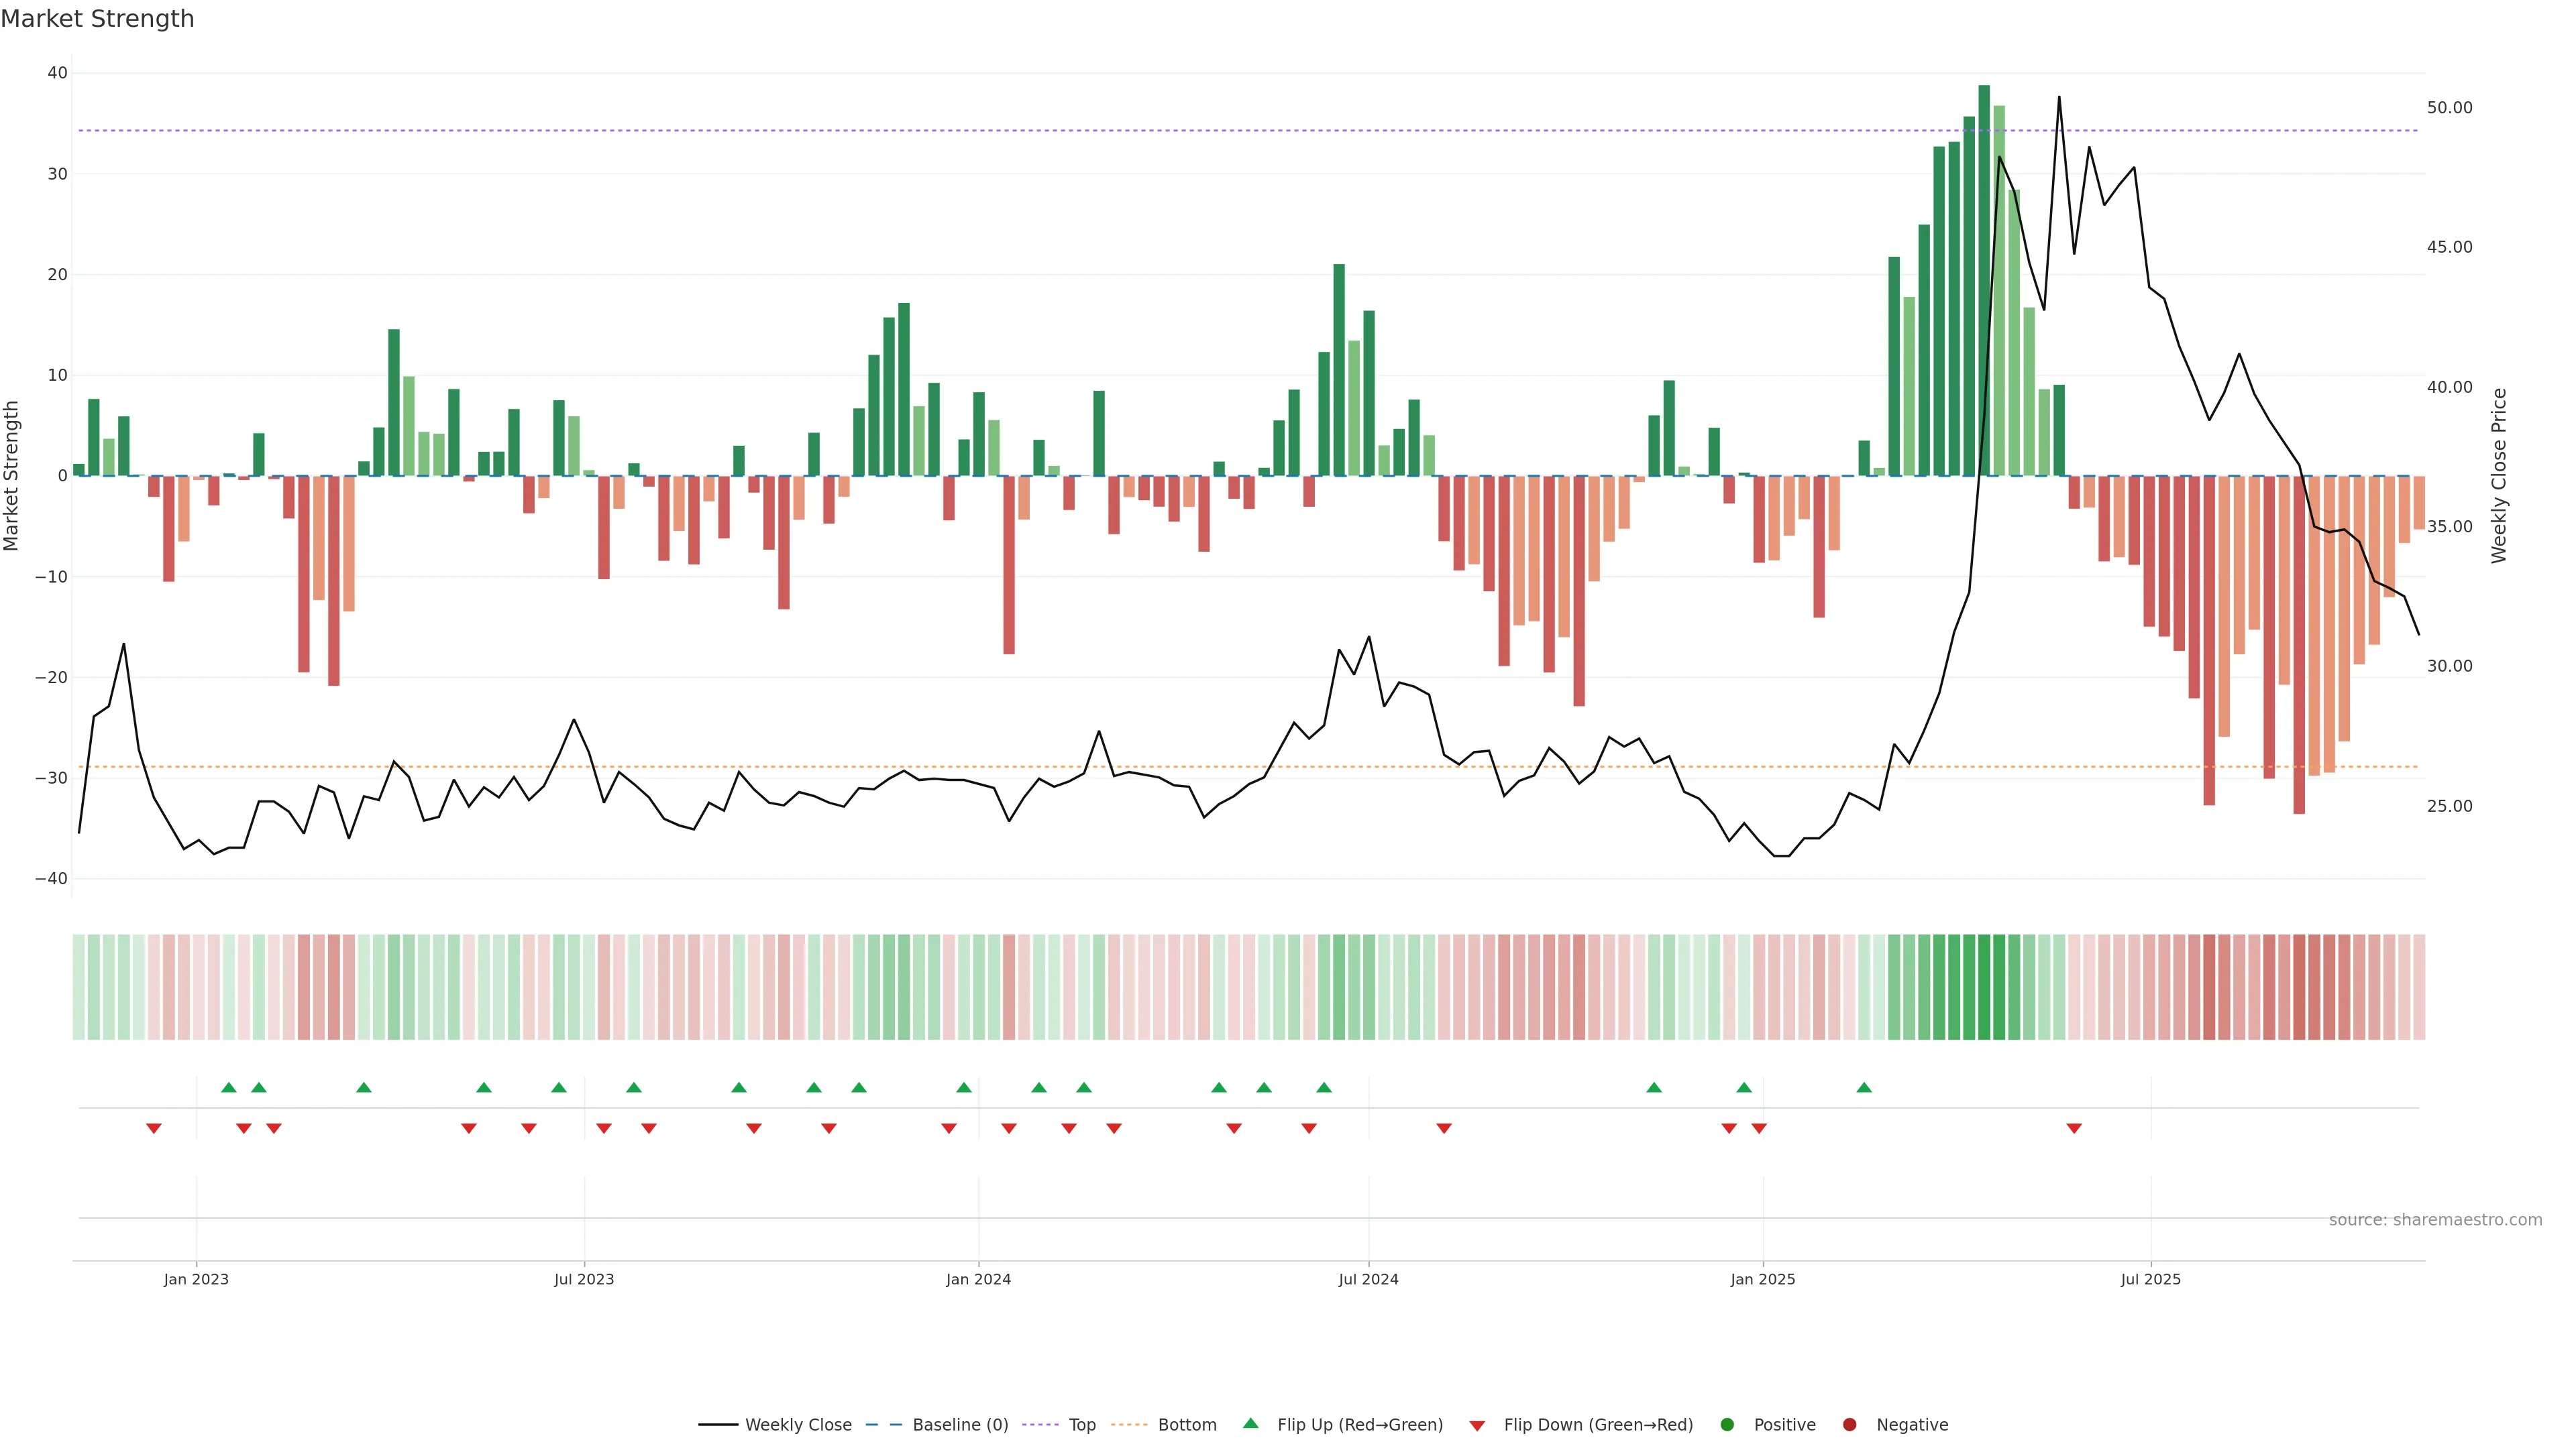Click the rightmost red flip-down triangle marker
This screenshot has height=1448, width=2576.
(x=2074, y=1128)
